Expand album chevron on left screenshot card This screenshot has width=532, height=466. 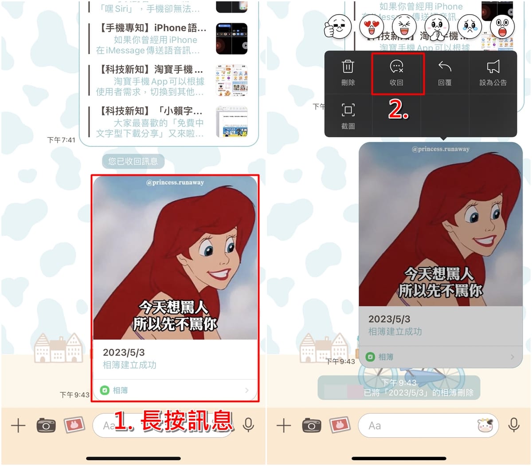(x=247, y=390)
